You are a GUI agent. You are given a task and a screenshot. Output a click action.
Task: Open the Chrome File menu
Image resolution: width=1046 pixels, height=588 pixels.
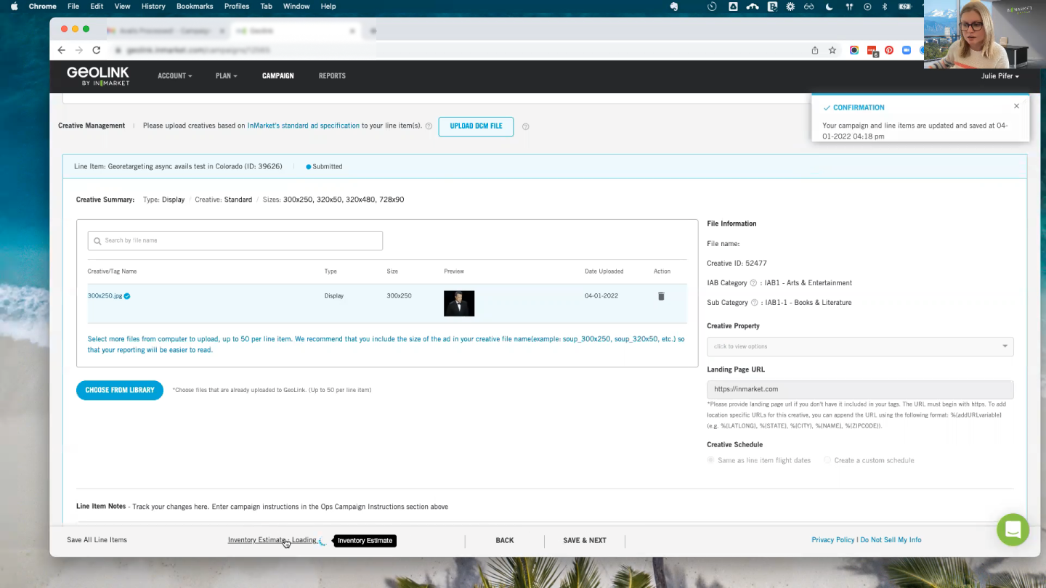coord(73,6)
